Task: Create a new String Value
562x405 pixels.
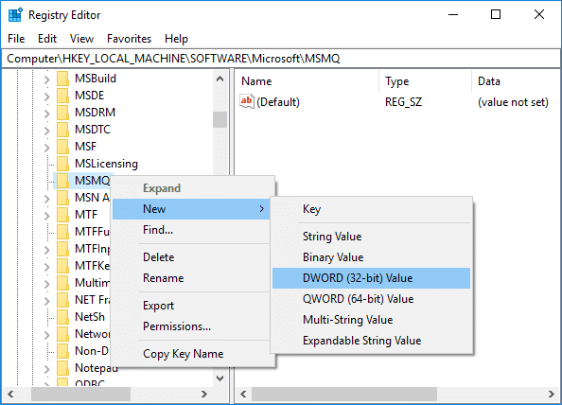Action: tap(371, 237)
